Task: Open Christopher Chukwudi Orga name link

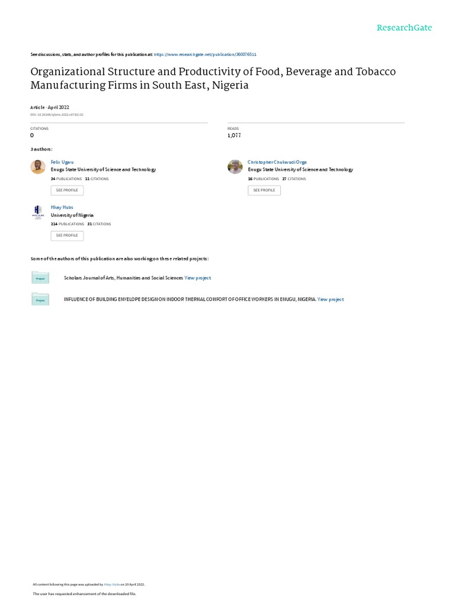Action: pos(277,162)
